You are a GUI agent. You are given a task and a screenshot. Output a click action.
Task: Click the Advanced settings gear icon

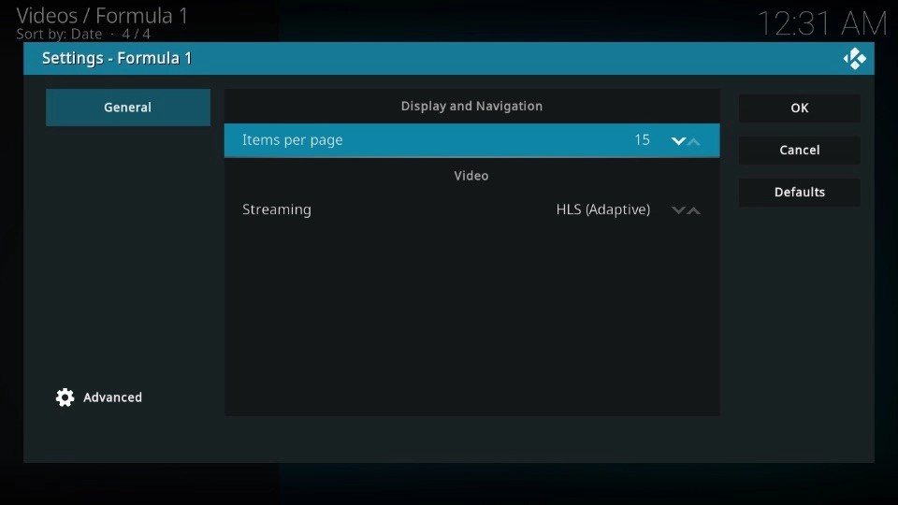[x=65, y=397]
